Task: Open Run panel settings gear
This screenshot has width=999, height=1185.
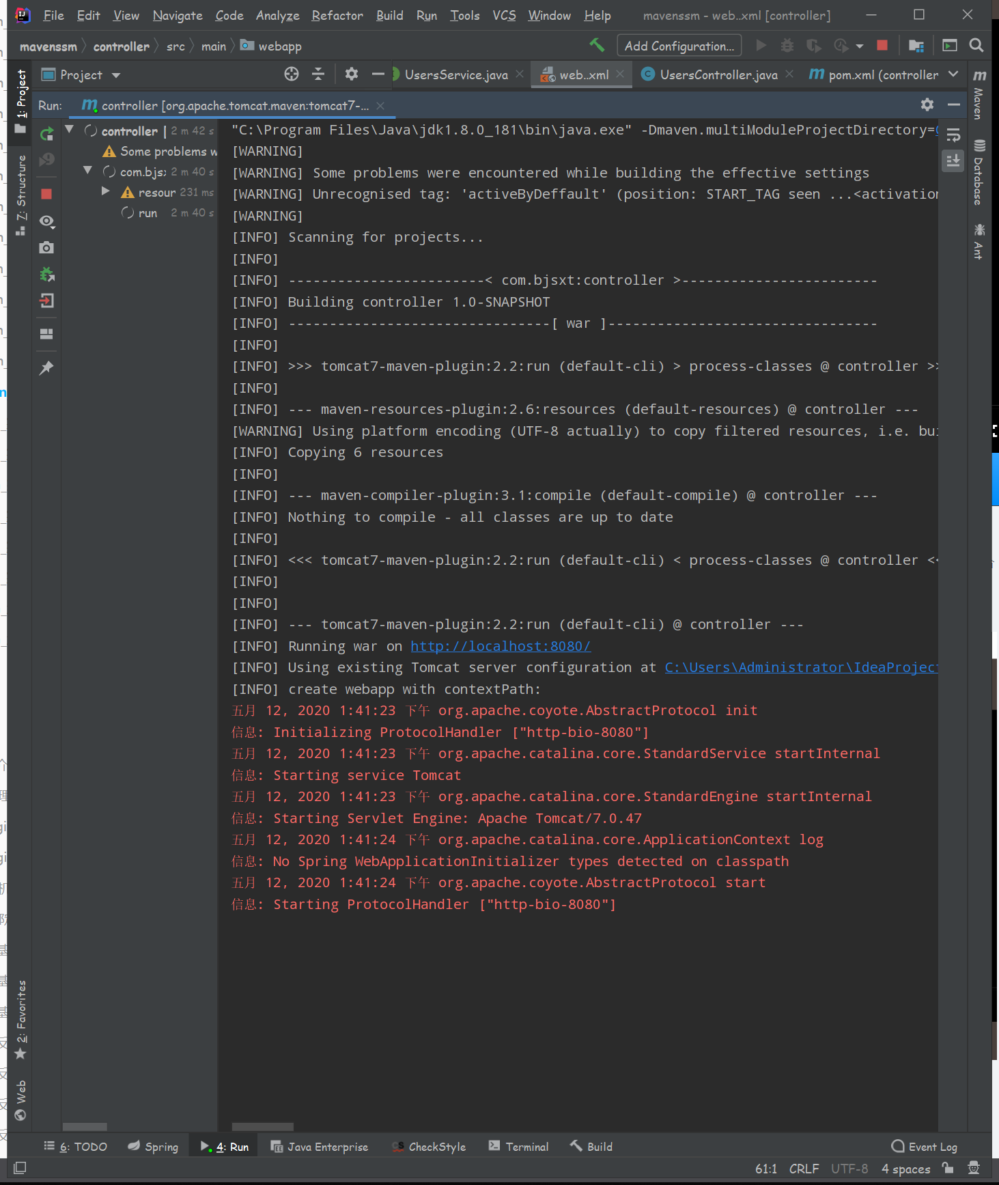Action: tap(927, 104)
